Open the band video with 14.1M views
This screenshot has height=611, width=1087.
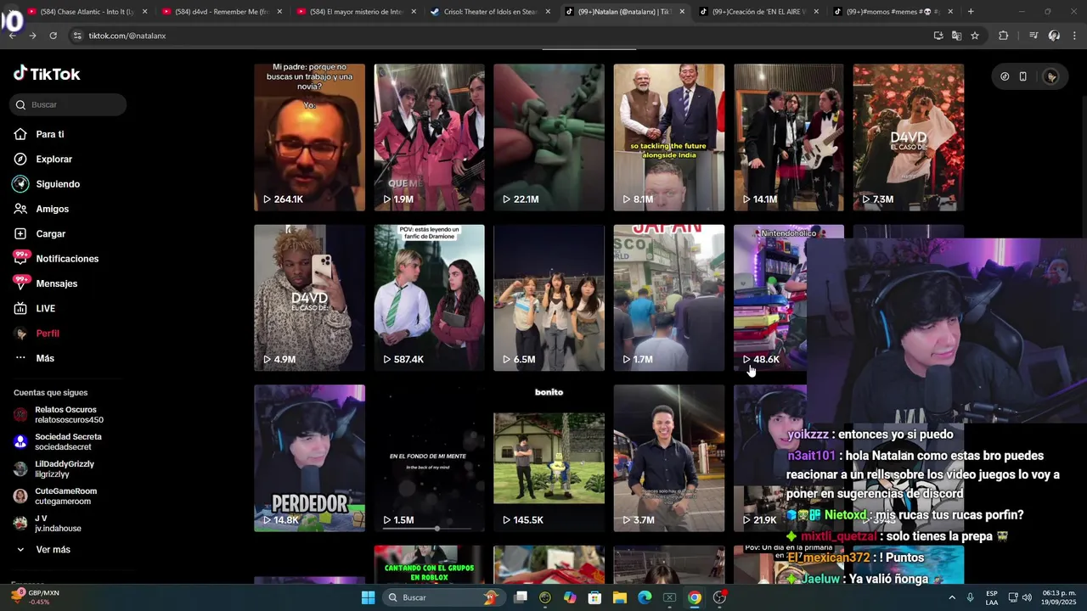tap(789, 137)
